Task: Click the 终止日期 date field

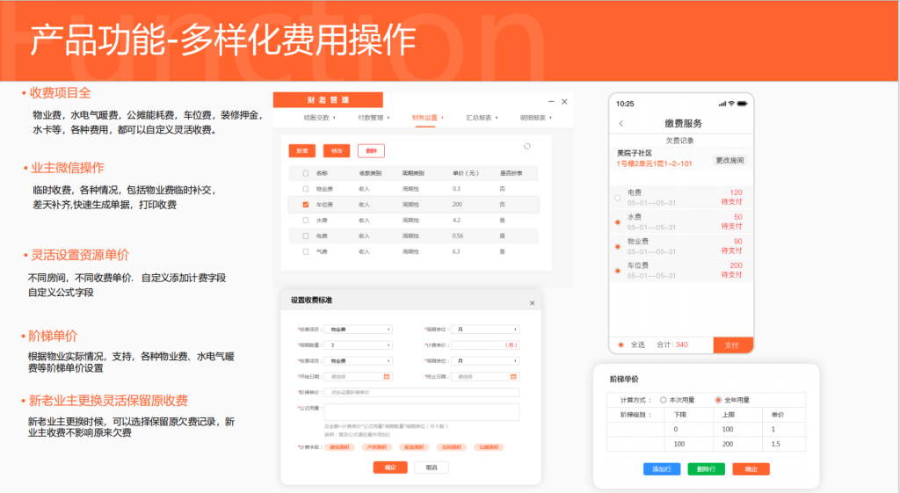Action: 485,376
